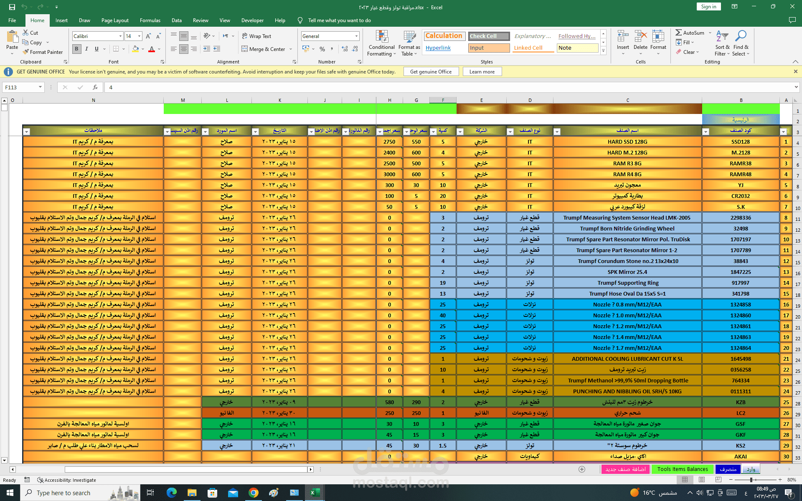
Task: Toggle Wrap Text option
Action: [x=256, y=36]
